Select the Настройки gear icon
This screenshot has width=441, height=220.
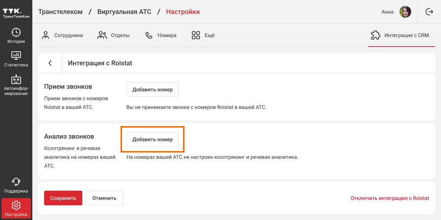click(16, 205)
